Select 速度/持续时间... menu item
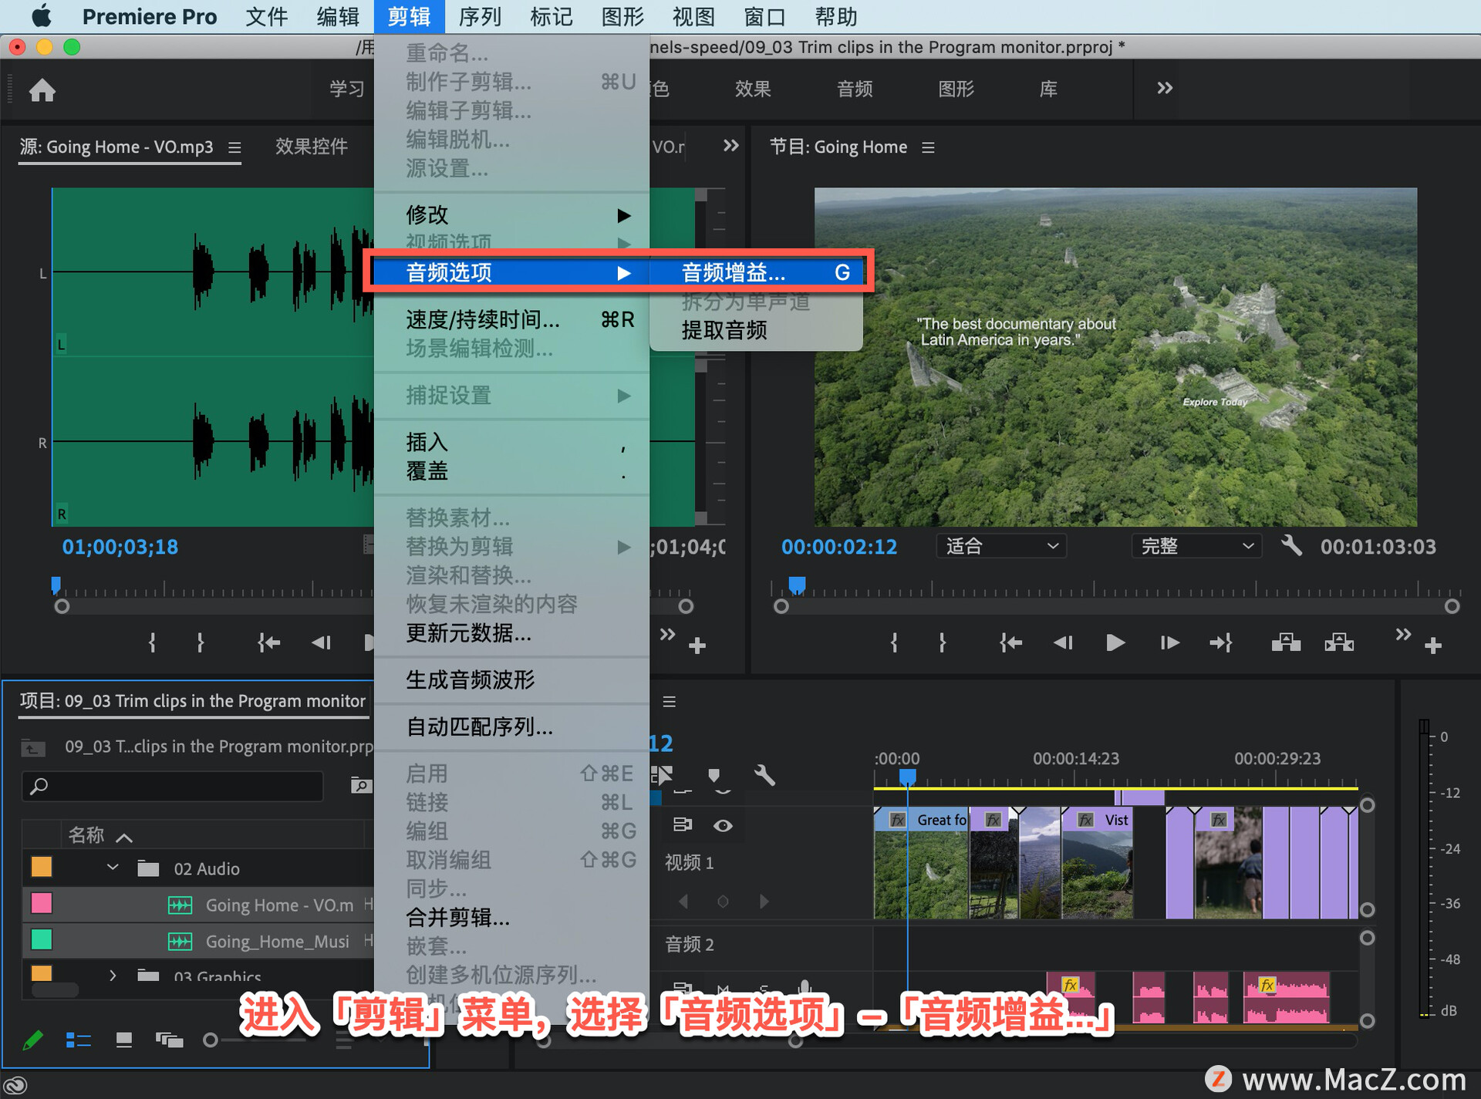This screenshot has height=1099, width=1481. pos(483,319)
